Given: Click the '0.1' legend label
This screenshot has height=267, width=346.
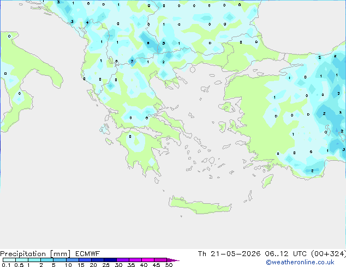Looking at the screenshot, I should pyautogui.click(x=6, y=265).
